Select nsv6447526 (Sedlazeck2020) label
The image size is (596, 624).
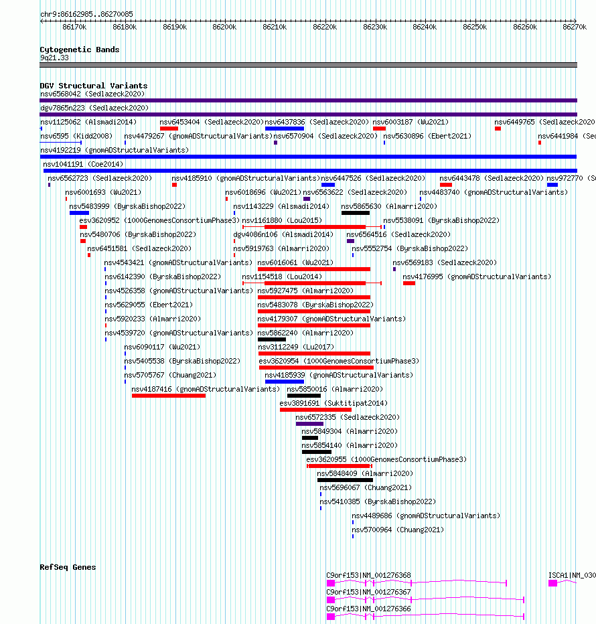click(x=373, y=178)
